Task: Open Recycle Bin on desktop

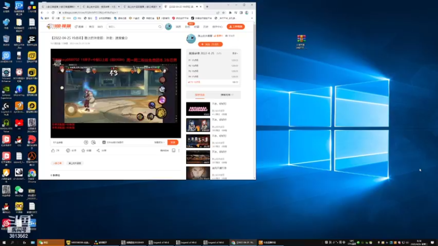Action: (6, 40)
